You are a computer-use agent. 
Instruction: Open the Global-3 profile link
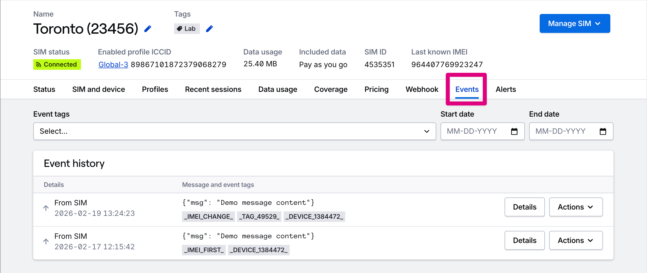113,64
